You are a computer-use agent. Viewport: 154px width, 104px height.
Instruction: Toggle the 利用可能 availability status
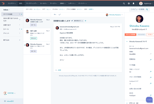(11, 93)
